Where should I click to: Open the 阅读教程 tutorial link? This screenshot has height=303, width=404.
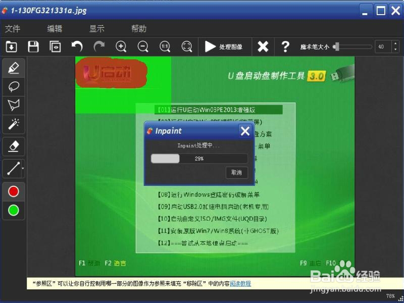(240, 284)
